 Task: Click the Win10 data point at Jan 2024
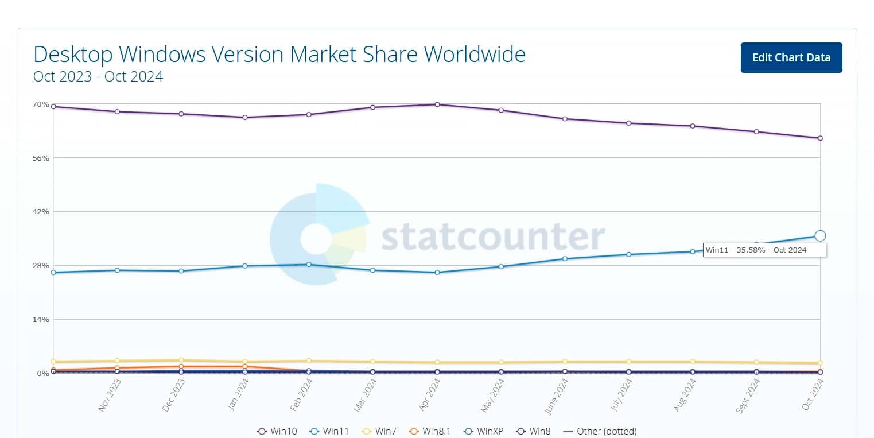(x=245, y=118)
